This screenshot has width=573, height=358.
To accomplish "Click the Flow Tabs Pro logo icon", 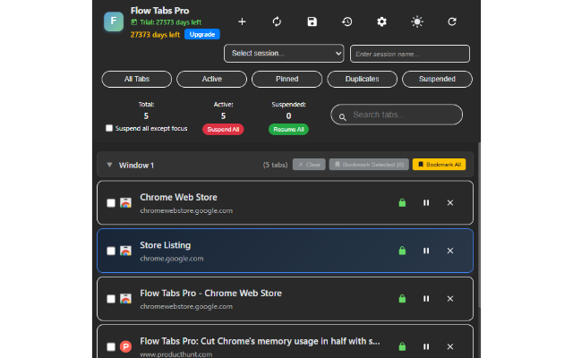I will point(114,21).
